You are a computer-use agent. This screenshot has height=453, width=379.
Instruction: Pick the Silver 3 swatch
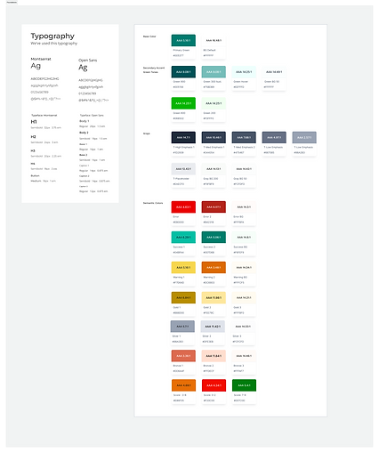(243, 327)
